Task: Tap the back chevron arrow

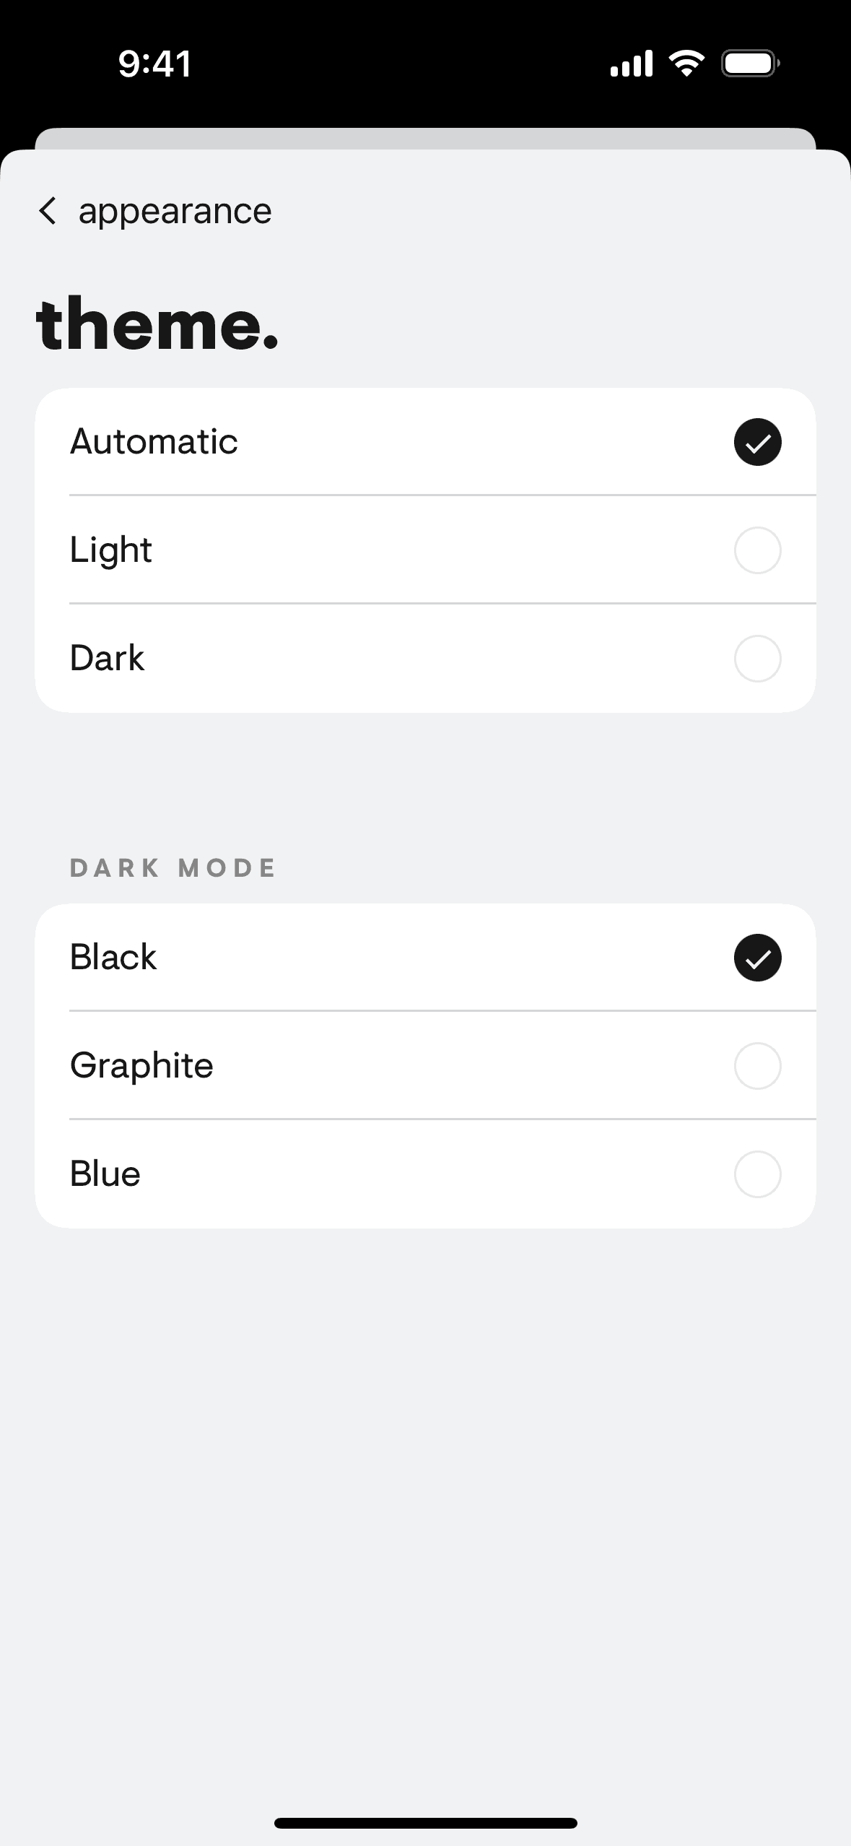Action: pos(48,211)
